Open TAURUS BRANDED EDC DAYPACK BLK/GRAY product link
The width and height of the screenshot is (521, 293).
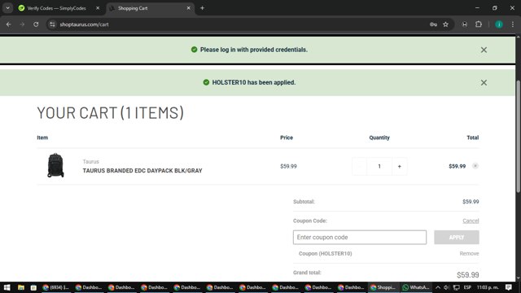pyautogui.click(x=142, y=170)
